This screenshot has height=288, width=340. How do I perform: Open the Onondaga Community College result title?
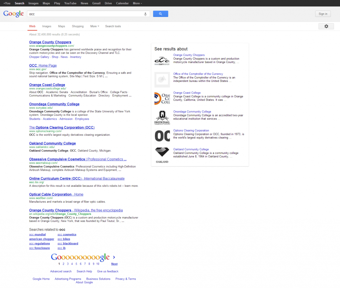[x=54, y=104]
